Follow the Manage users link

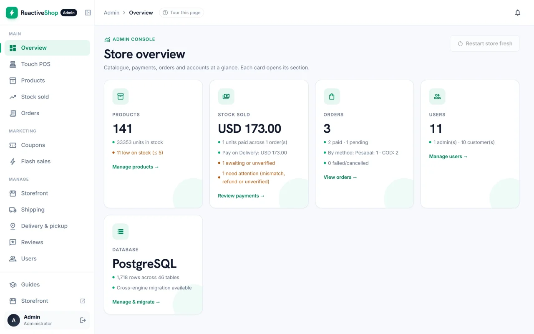click(x=448, y=157)
